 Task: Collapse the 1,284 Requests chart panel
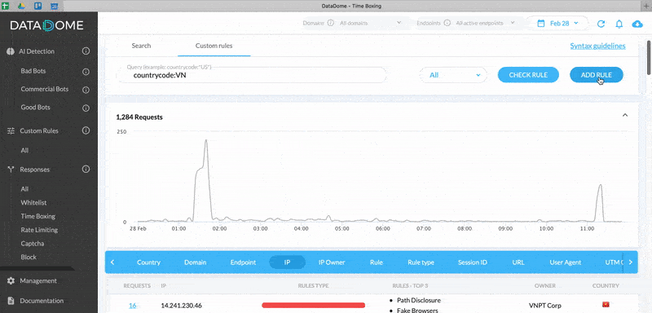625,115
